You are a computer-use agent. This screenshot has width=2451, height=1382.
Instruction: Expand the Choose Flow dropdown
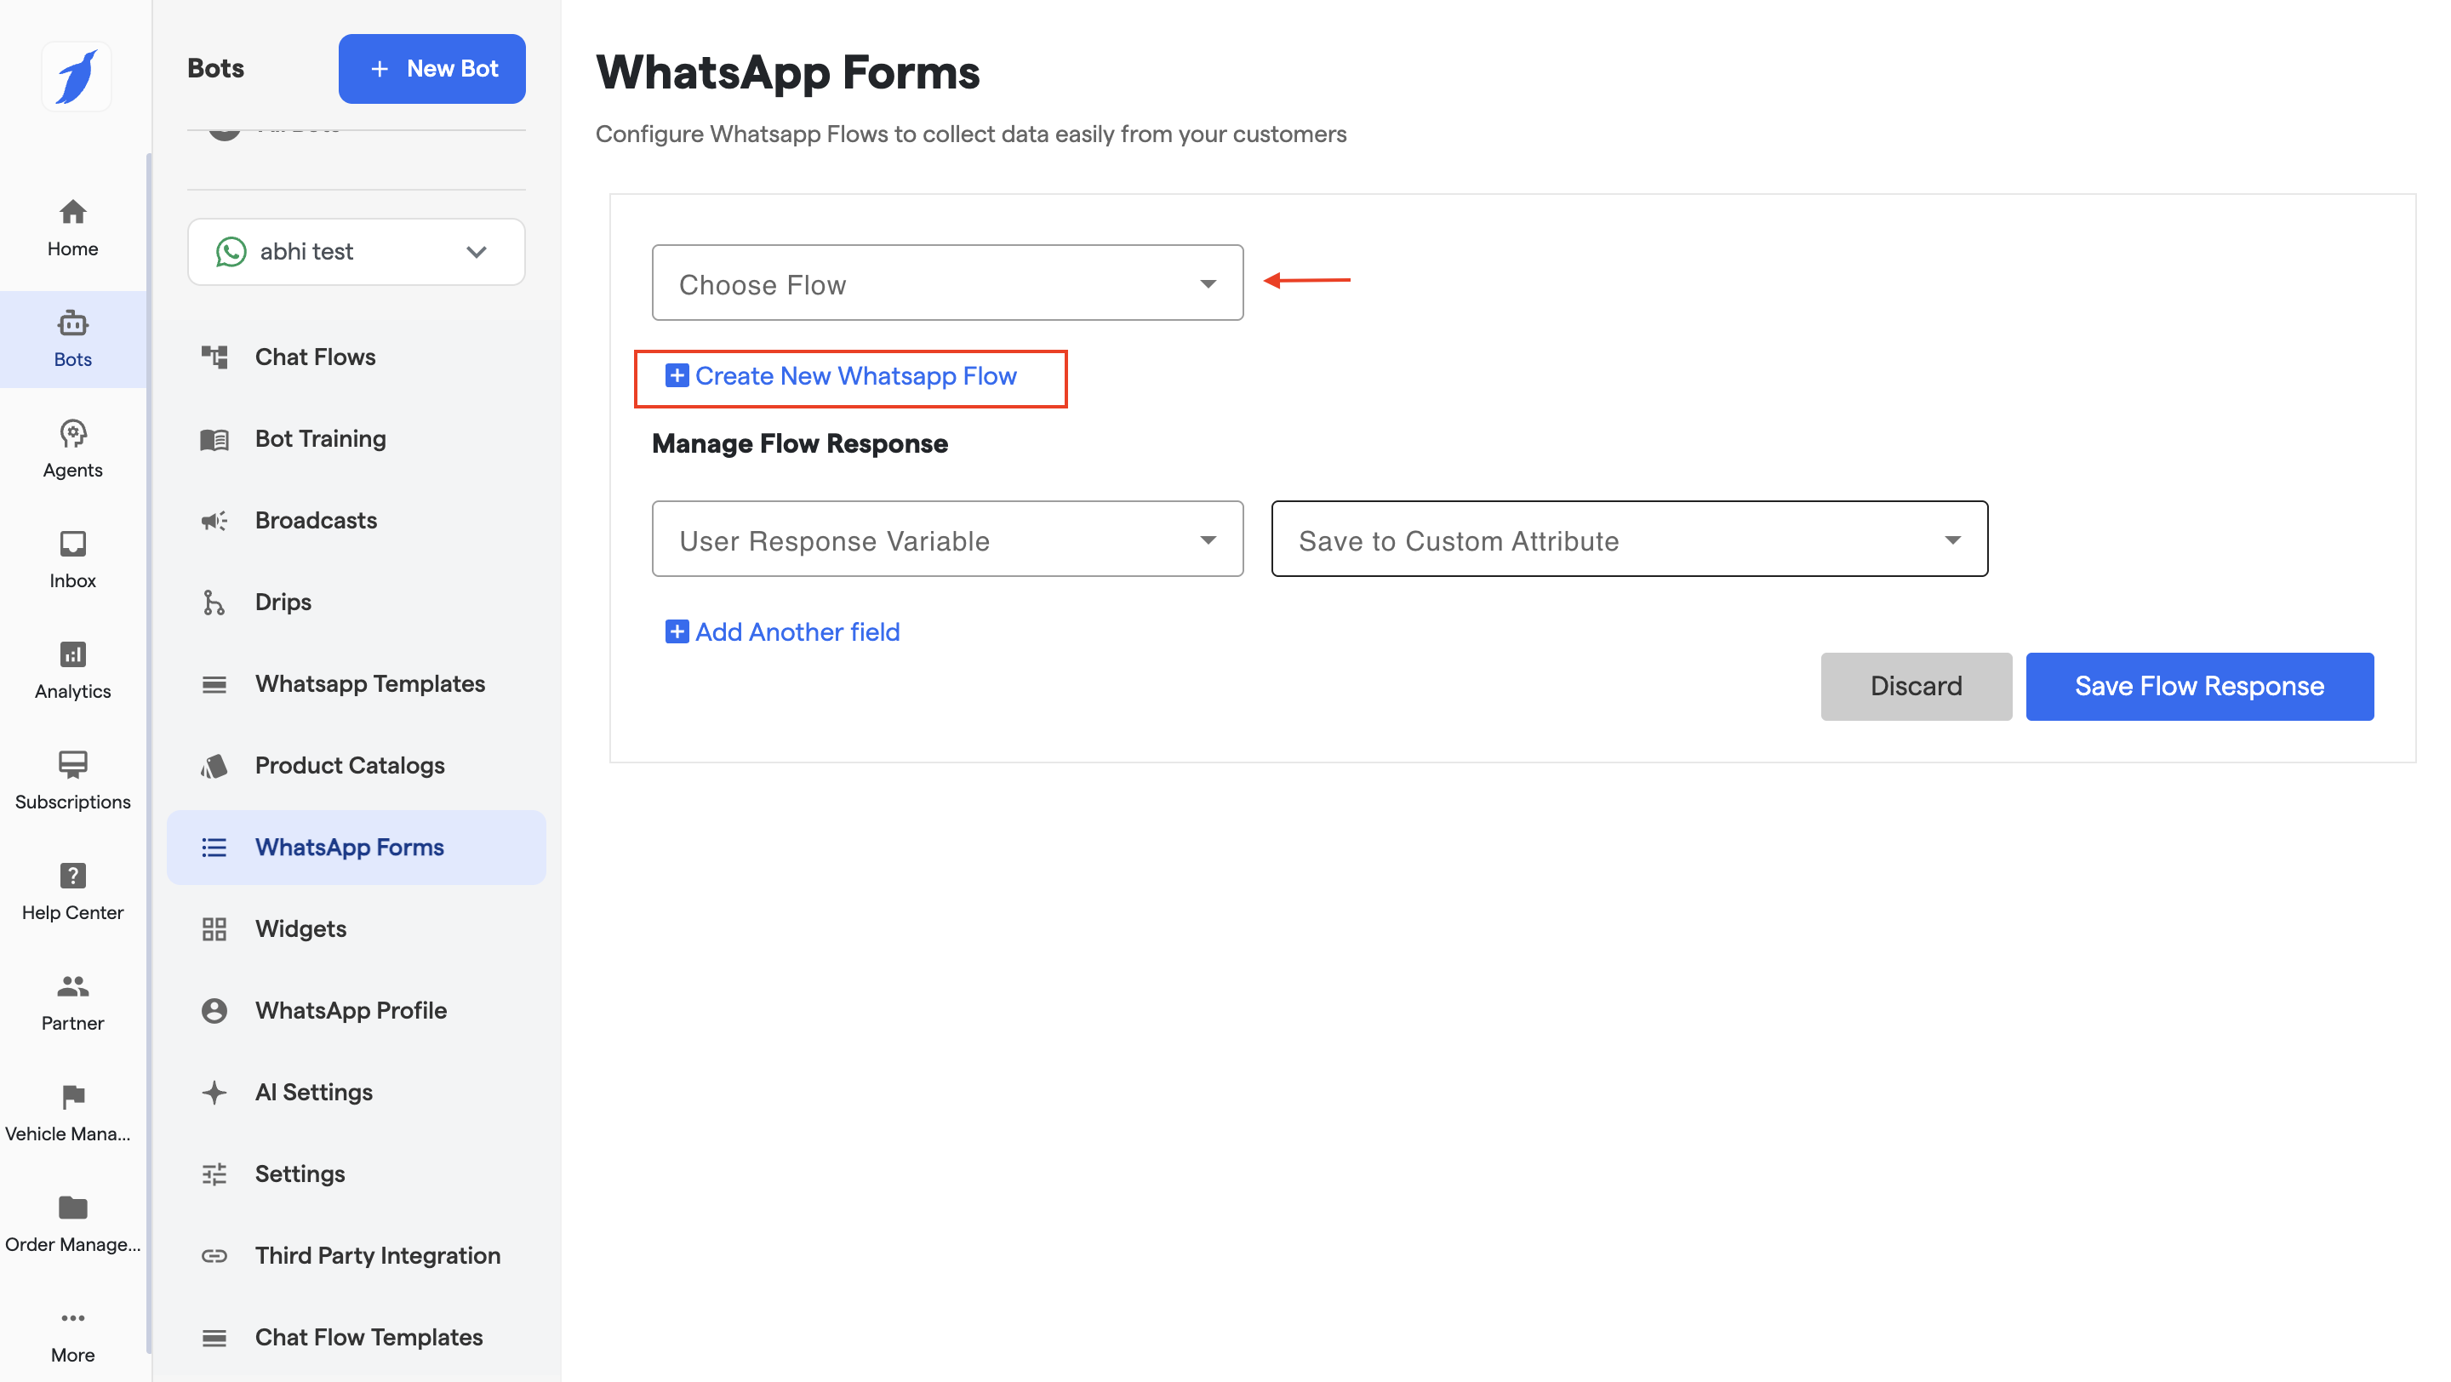[946, 283]
